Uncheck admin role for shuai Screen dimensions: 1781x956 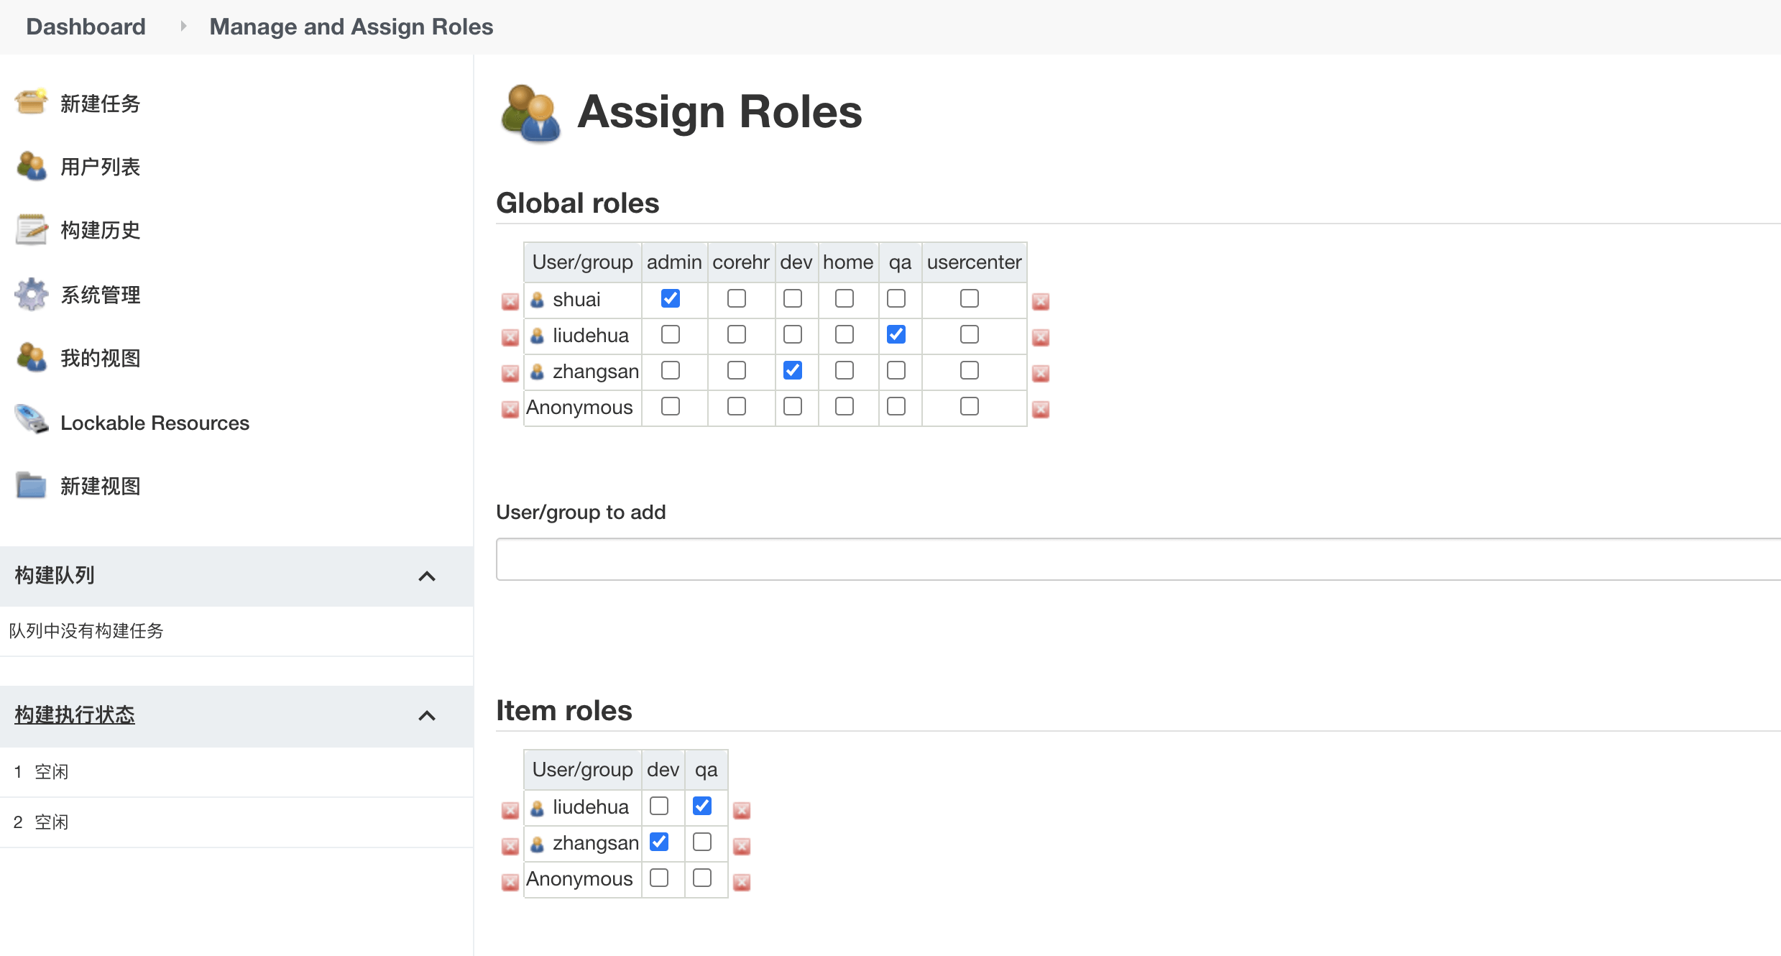[671, 298]
